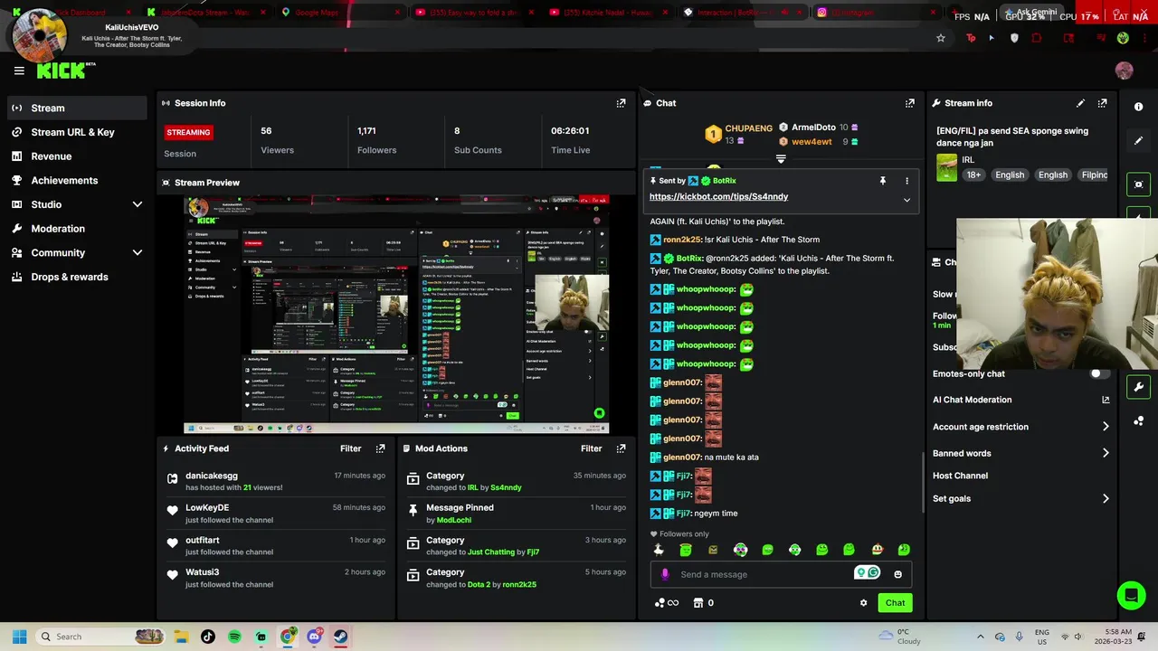Screen dimensions: 1158x651
Task: Edit stream info with the pencil icon
Action: coord(1080,103)
